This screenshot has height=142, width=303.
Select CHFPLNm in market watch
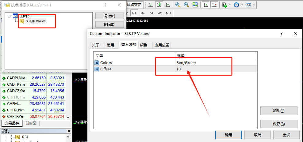[x=16, y=110]
